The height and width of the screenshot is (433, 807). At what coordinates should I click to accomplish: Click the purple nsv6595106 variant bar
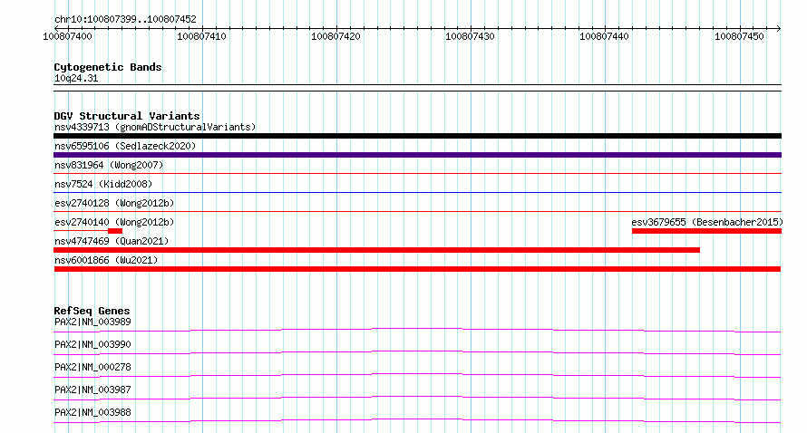(x=417, y=155)
